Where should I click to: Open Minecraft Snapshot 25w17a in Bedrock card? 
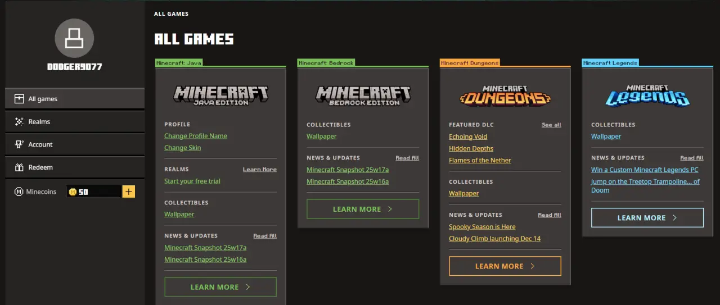tap(348, 170)
